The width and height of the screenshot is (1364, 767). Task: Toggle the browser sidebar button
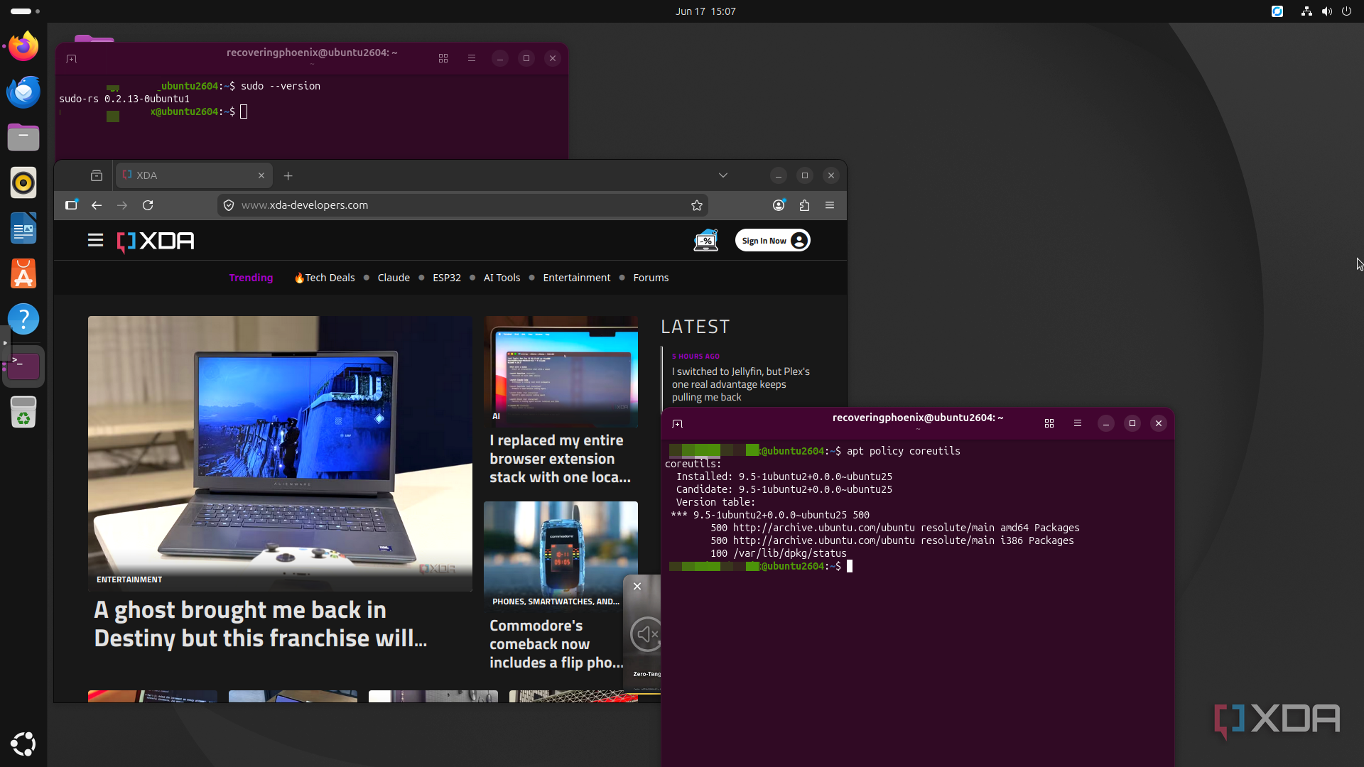pyautogui.click(x=71, y=205)
